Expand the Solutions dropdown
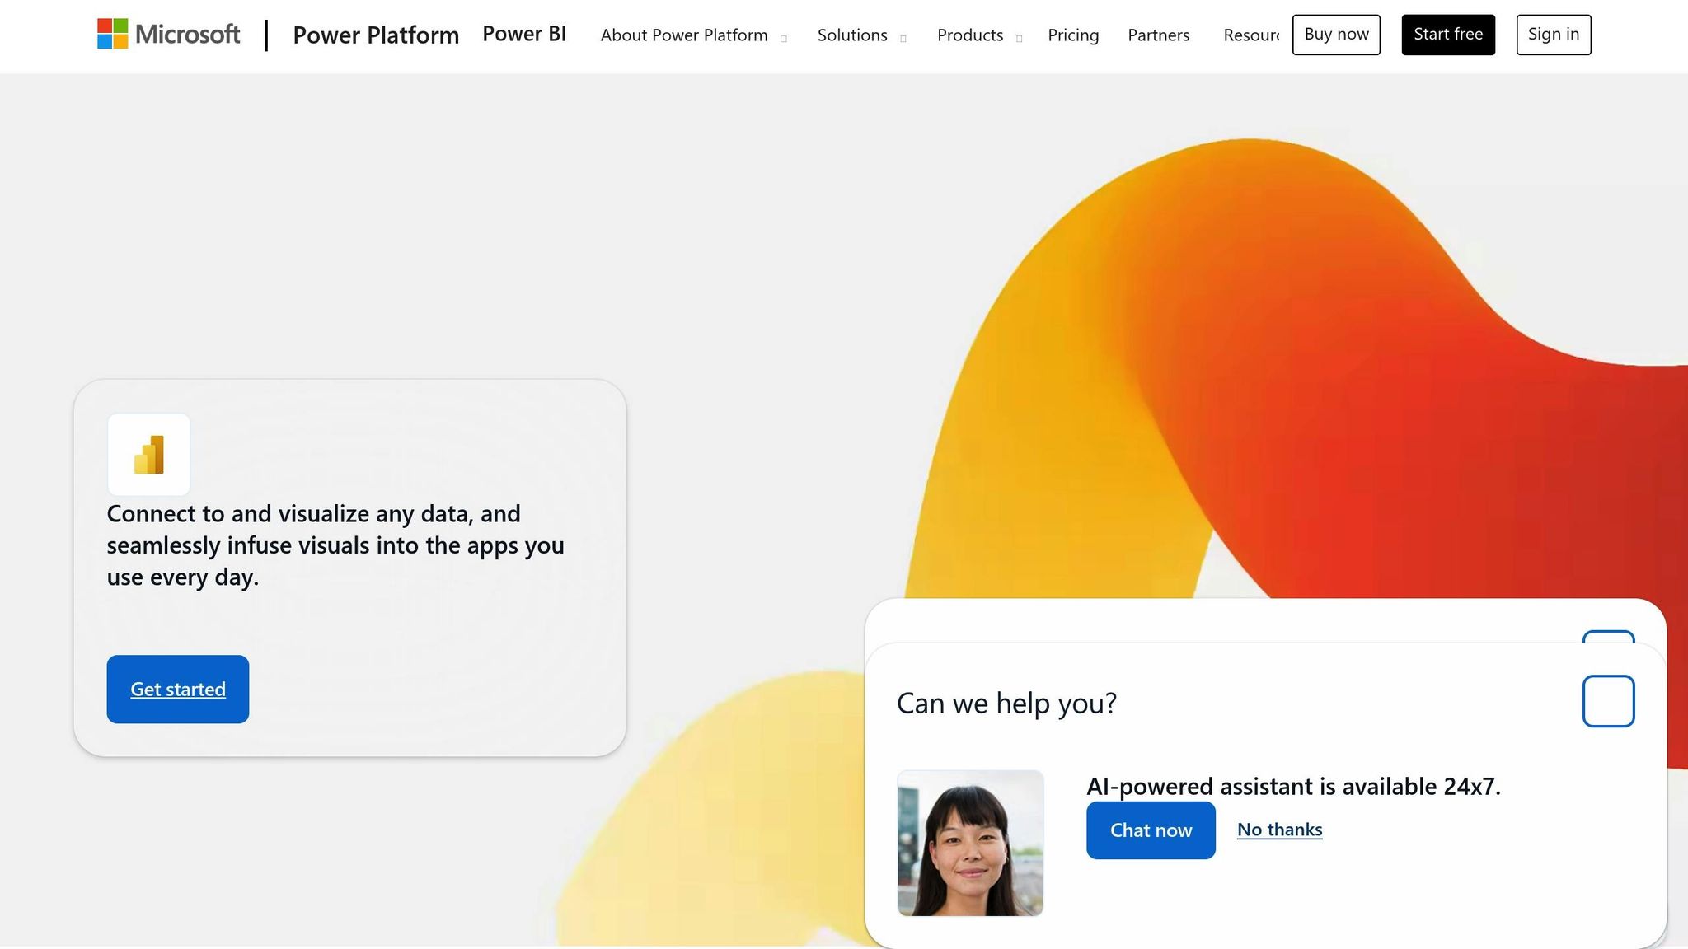Viewport: 1688px width, 949px height. click(x=861, y=35)
